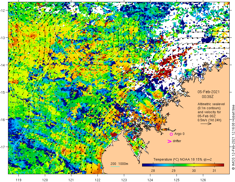Click the latitude label -15
Screen dimensions: 235x182
coord(3,92)
